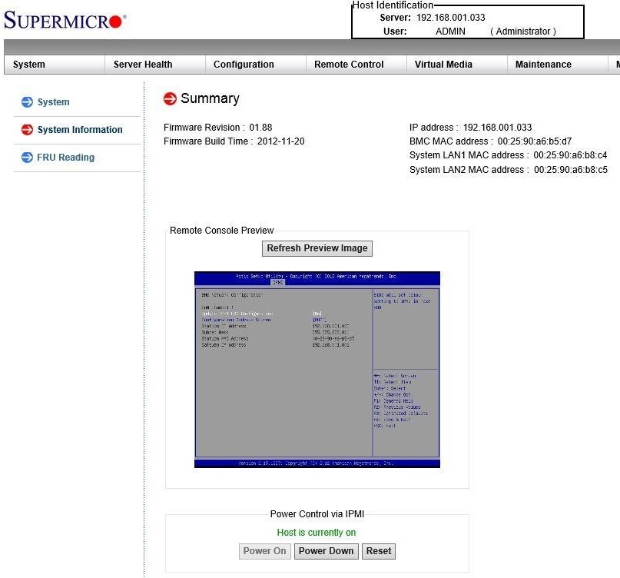Image resolution: width=620 pixels, height=578 pixels.
Task: Select System in the left sidebar
Action: point(53,102)
